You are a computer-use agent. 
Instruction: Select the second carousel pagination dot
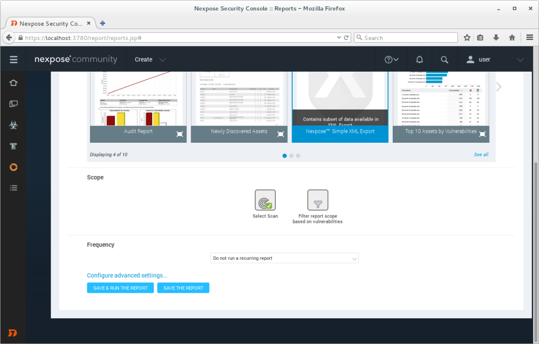click(x=291, y=156)
